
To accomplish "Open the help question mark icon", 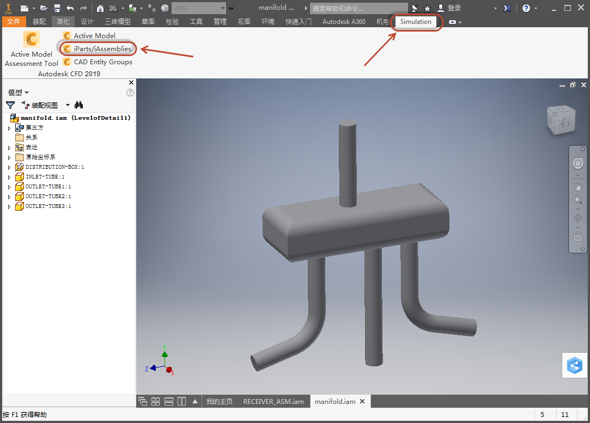I will tap(526, 8).
